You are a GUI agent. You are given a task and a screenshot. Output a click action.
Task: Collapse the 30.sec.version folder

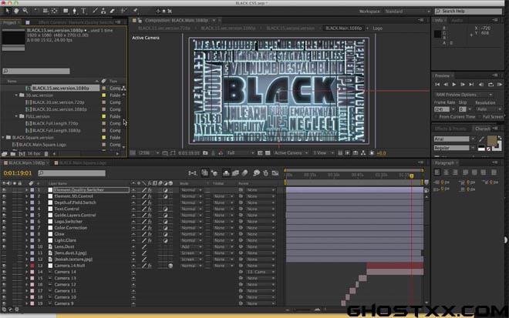(x=16, y=95)
